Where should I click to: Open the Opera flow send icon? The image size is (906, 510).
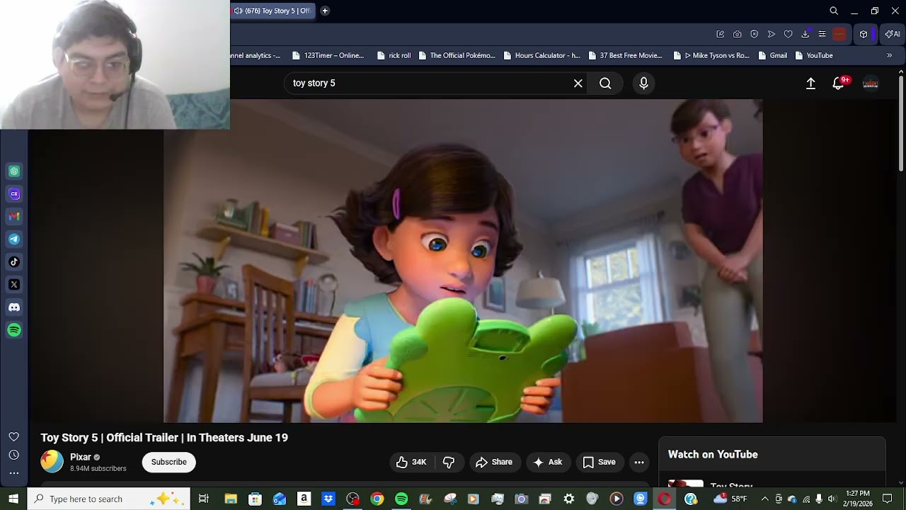pyautogui.click(x=772, y=34)
